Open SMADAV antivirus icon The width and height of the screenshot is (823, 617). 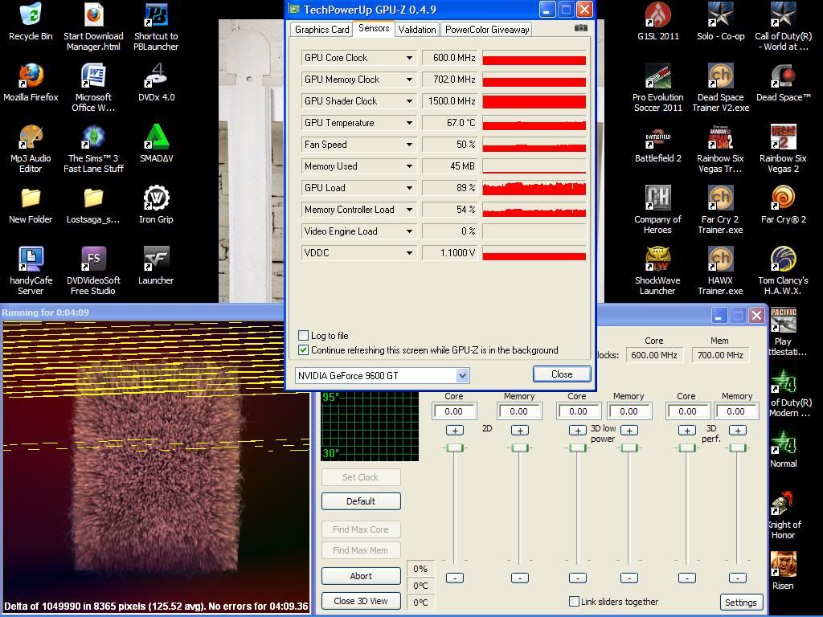click(156, 144)
